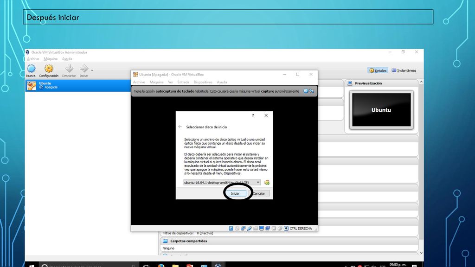Open Archivo menu in VirtualBox Administrador window
The height and width of the screenshot is (267, 475).
click(x=33, y=59)
